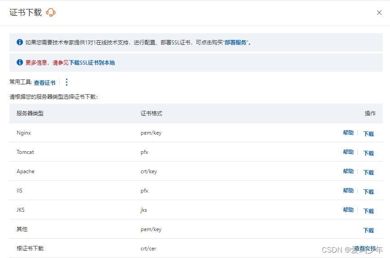This screenshot has width=390, height=258.
Task: Download the 其他 pem/key certificate
Action: (368, 230)
